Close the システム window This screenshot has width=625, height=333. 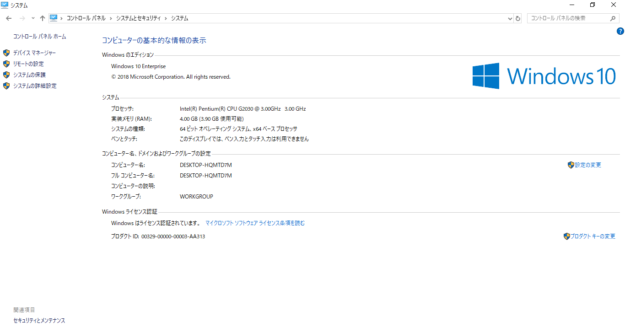(x=614, y=5)
